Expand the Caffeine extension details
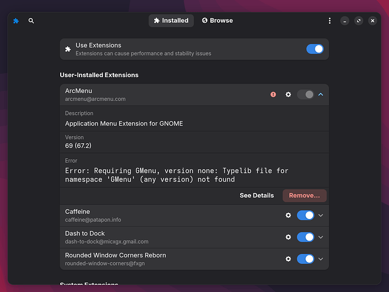The image size is (389, 292). tap(321, 215)
